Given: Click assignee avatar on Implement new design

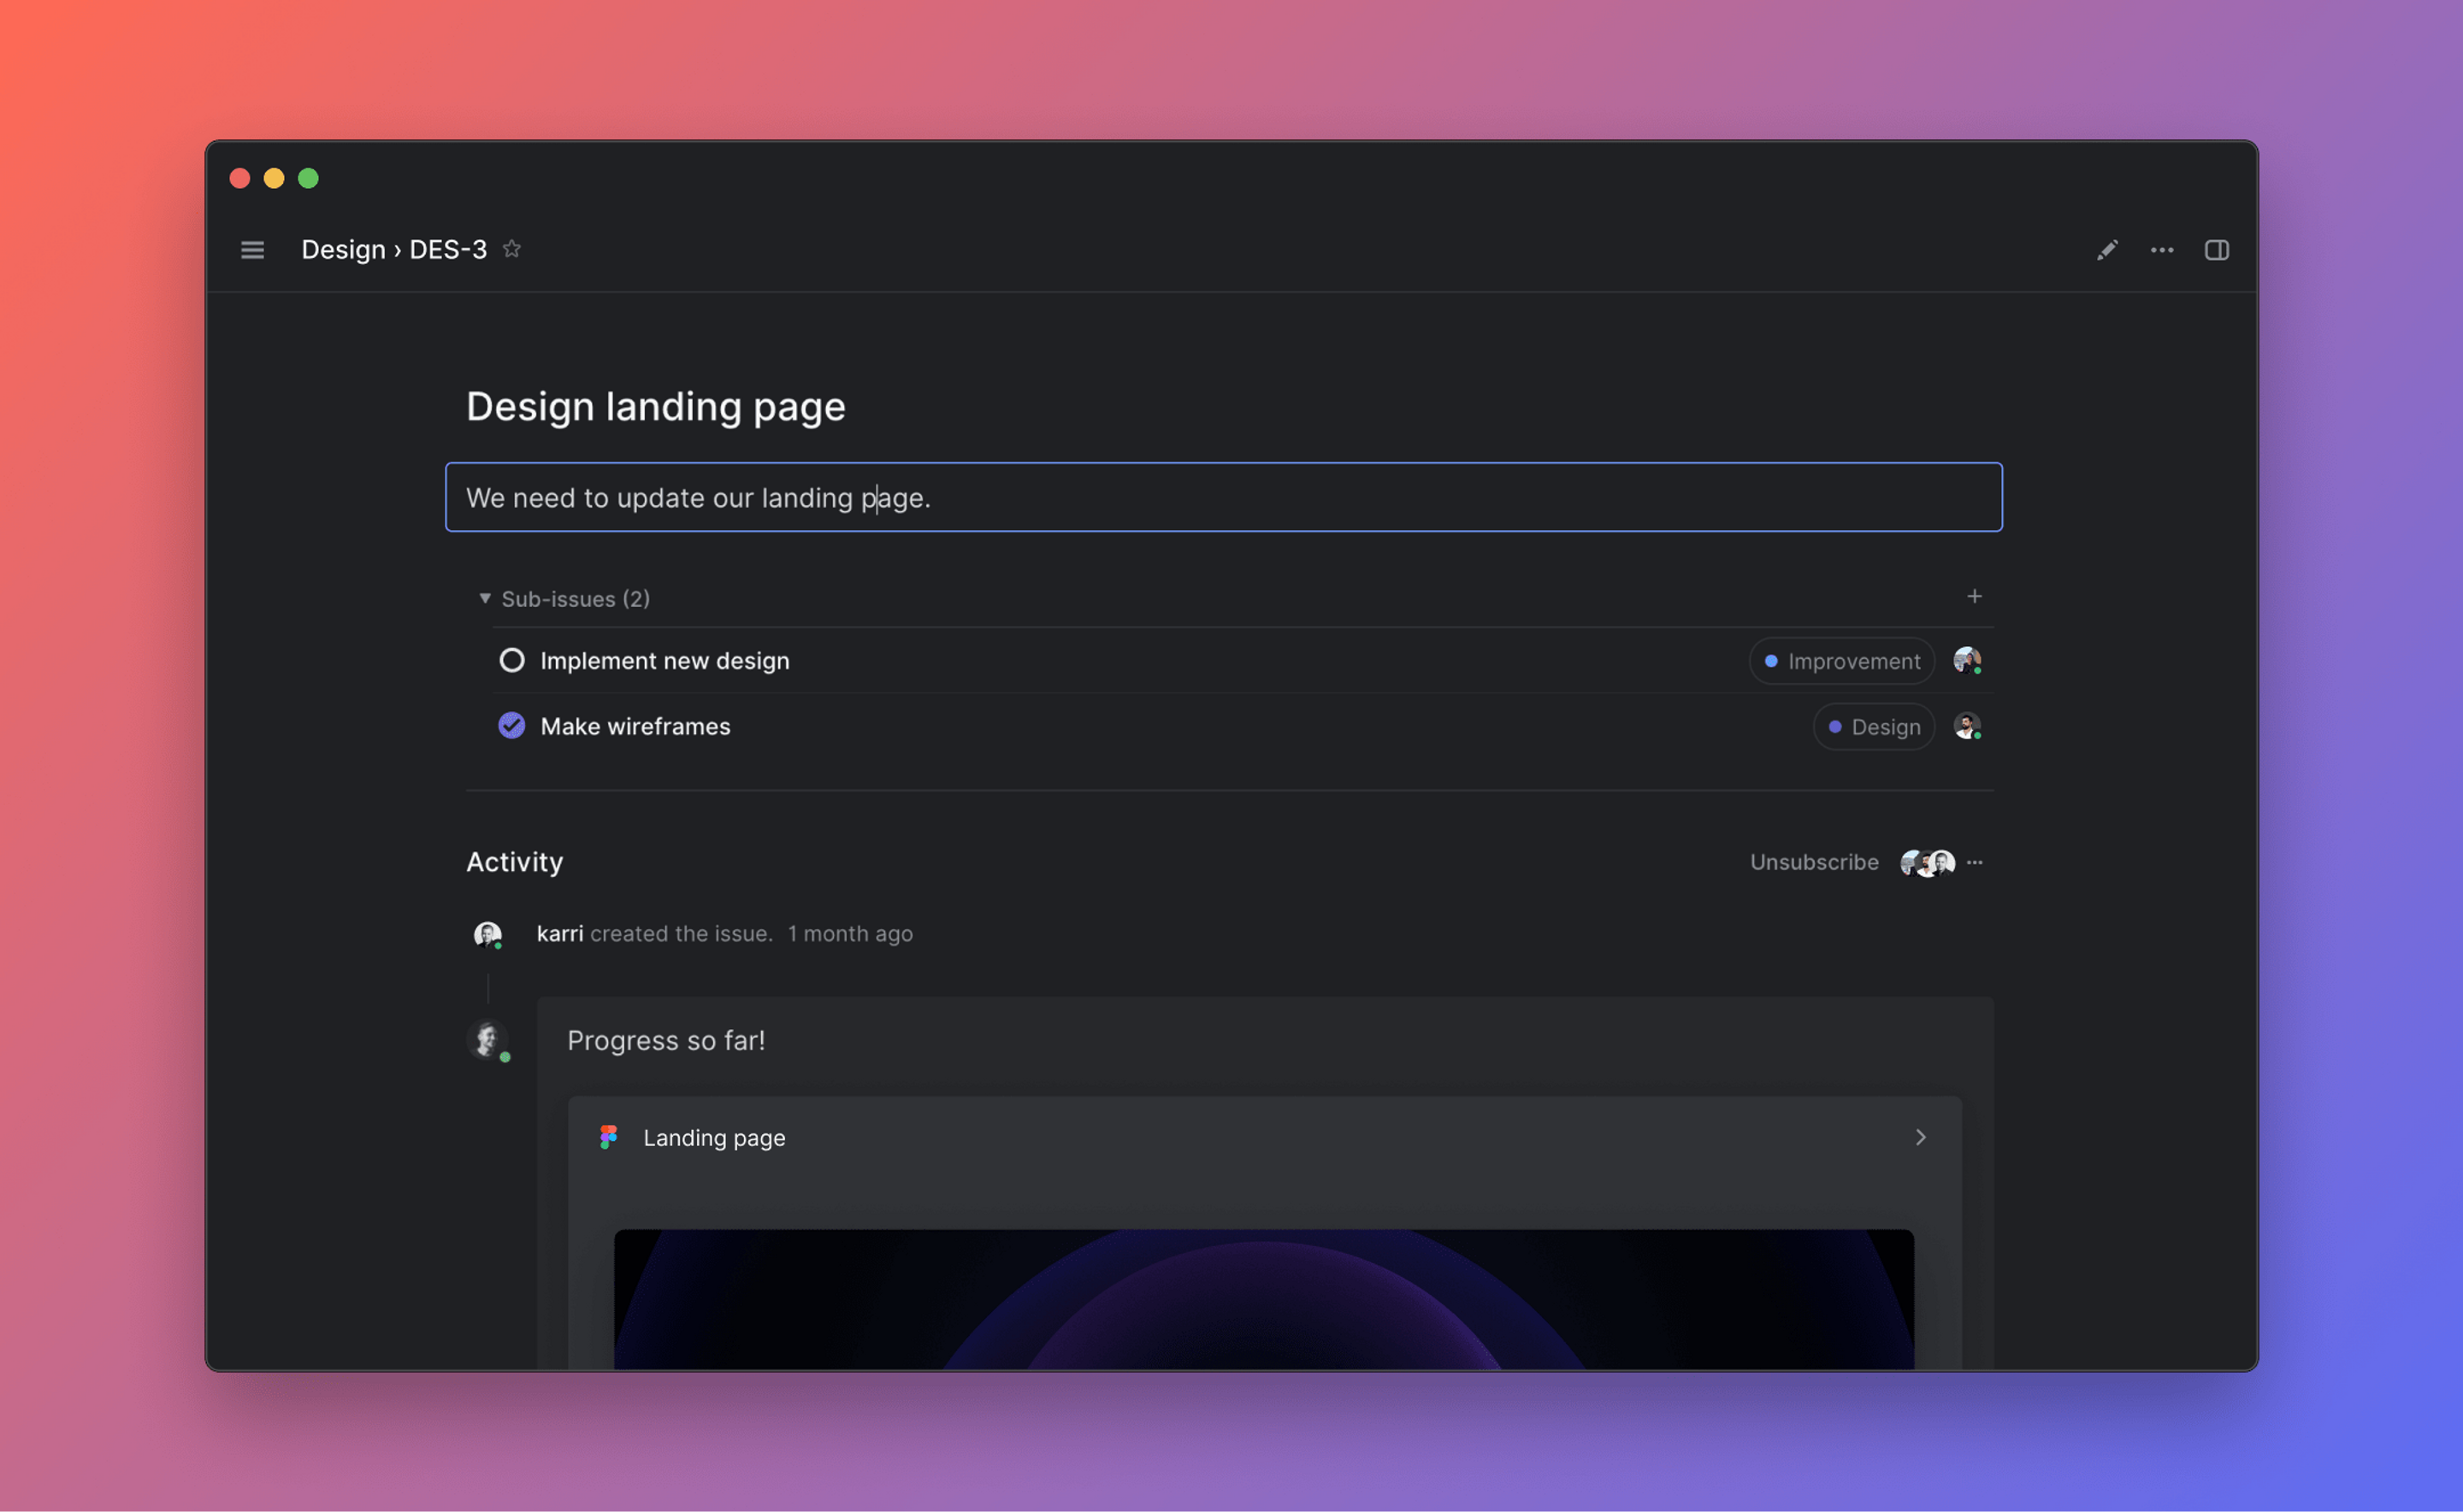Looking at the screenshot, I should (x=1966, y=660).
